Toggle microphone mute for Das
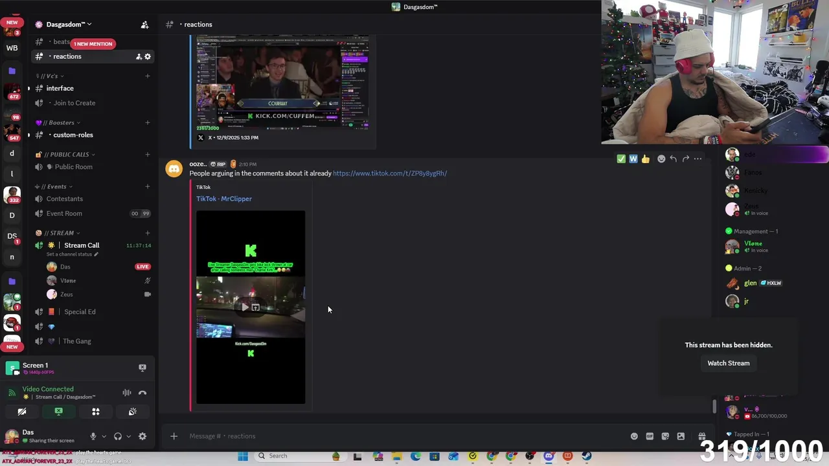The height and width of the screenshot is (466, 829). tap(93, 436)
